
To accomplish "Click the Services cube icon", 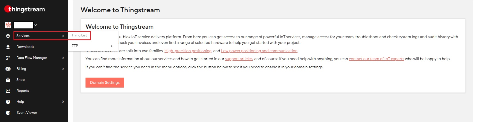I will pos(8,36).
